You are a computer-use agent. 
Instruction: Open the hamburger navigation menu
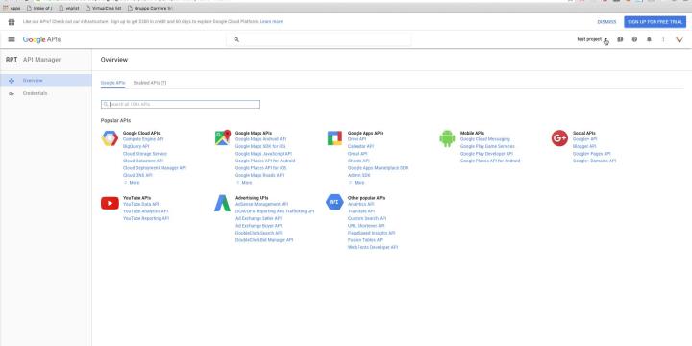(12, 39)
